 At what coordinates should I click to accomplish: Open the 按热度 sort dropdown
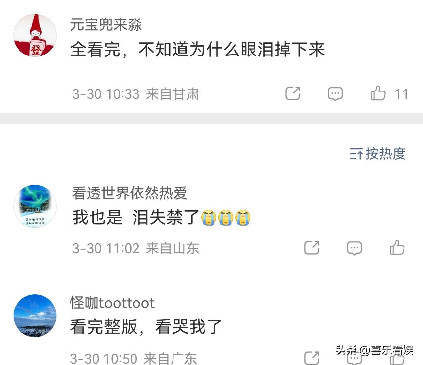tap(377, 154)
